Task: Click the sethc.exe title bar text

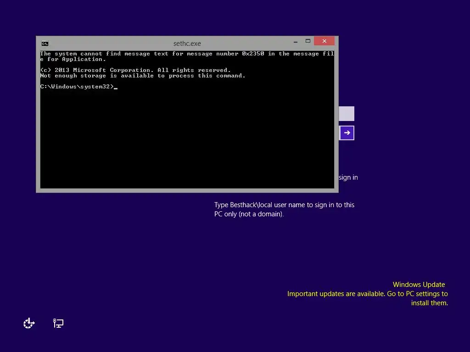Action: click(x=187, y=44)
